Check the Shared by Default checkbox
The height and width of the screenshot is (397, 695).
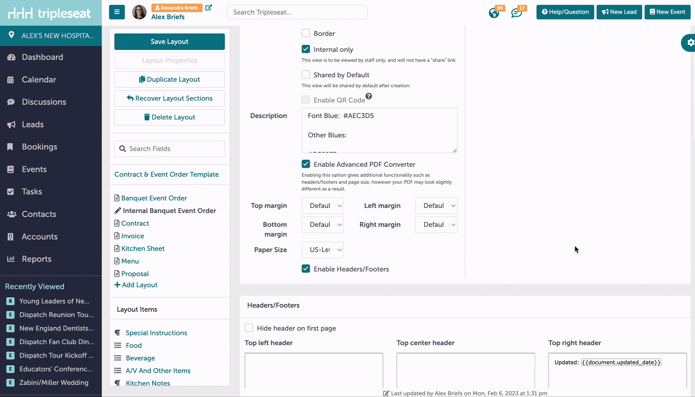coord(306,74)
